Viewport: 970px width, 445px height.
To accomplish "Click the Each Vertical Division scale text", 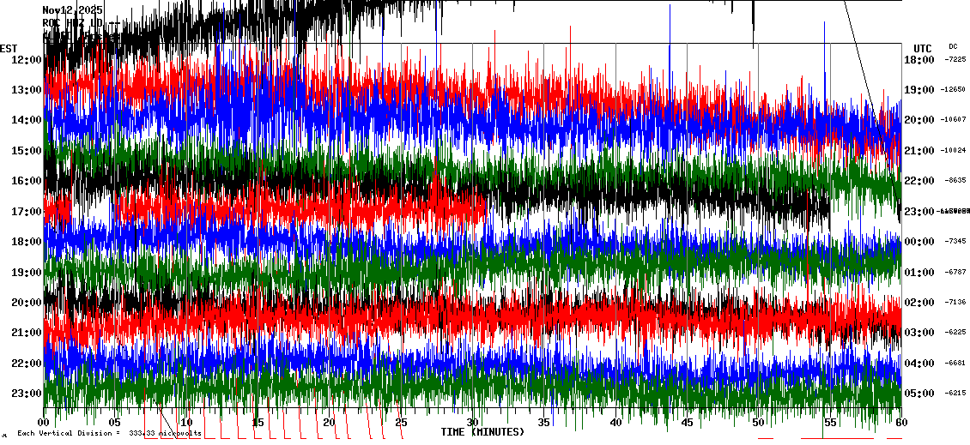I will [109, 434].
